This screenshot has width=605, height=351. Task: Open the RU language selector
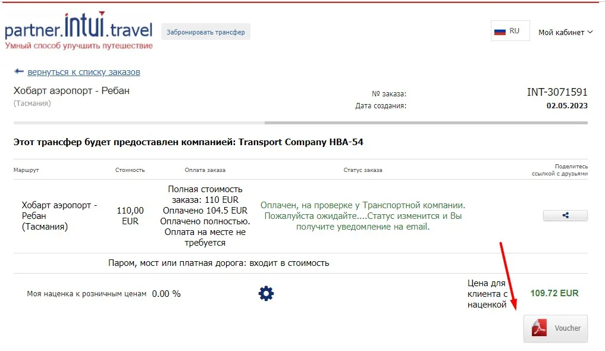coord(510,31)
